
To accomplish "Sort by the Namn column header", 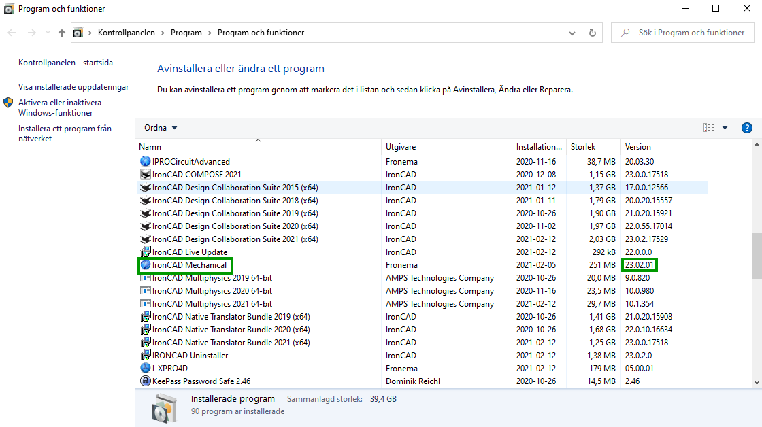I will point(259,147).
